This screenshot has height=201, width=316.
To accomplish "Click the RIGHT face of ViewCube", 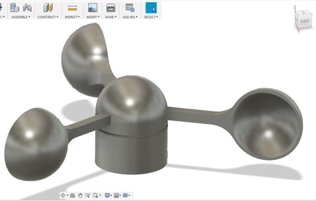I will (x=305, y=21).
